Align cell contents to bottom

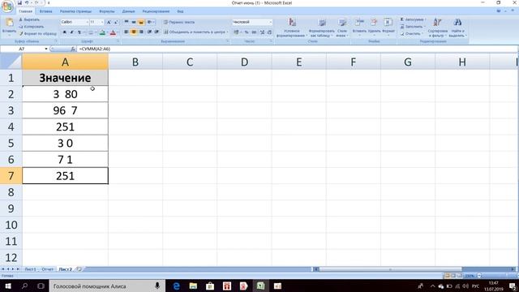pyautogui.click(x=141, y=22)
